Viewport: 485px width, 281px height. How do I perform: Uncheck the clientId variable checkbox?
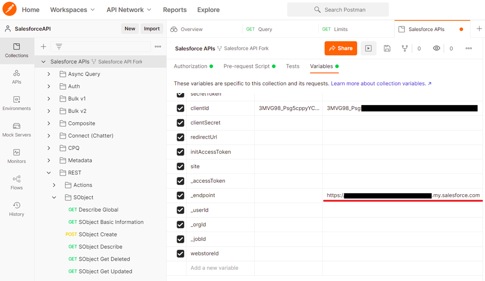tap(180, 108)
